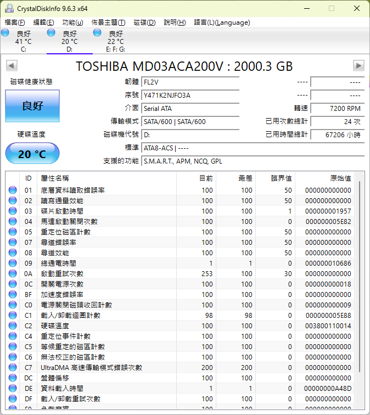Viewport: 370px width, 415px height.
Task: Open the 佈景主題(T) menu
Action: pos(108,23)
